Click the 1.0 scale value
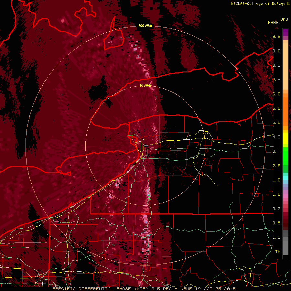Image resolution: width=291 pixels, height=291 pixels. coord(276,194)
